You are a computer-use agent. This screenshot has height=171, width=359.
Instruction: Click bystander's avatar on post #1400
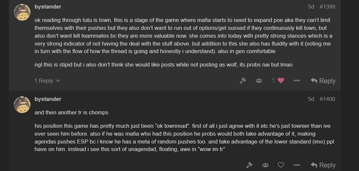22,104
